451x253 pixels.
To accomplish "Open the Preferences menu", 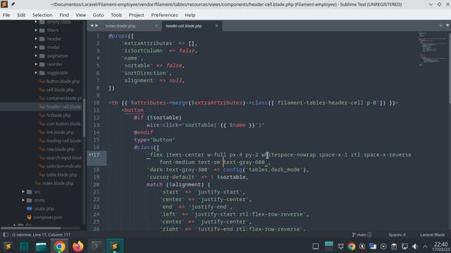I will pos(164,15).
